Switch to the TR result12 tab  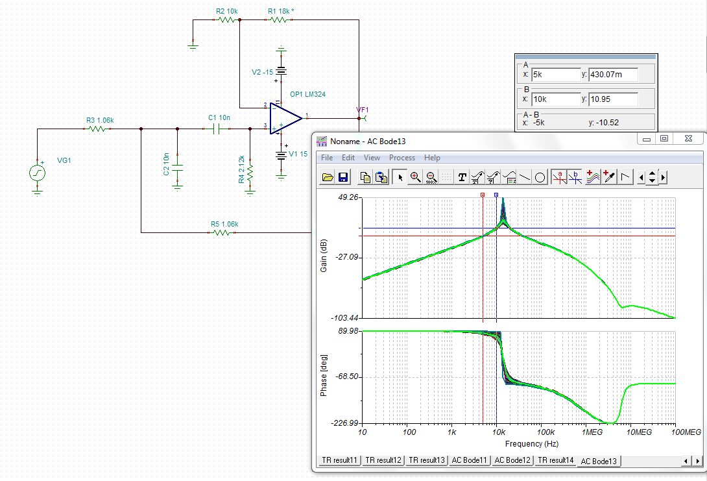point(383,460)
